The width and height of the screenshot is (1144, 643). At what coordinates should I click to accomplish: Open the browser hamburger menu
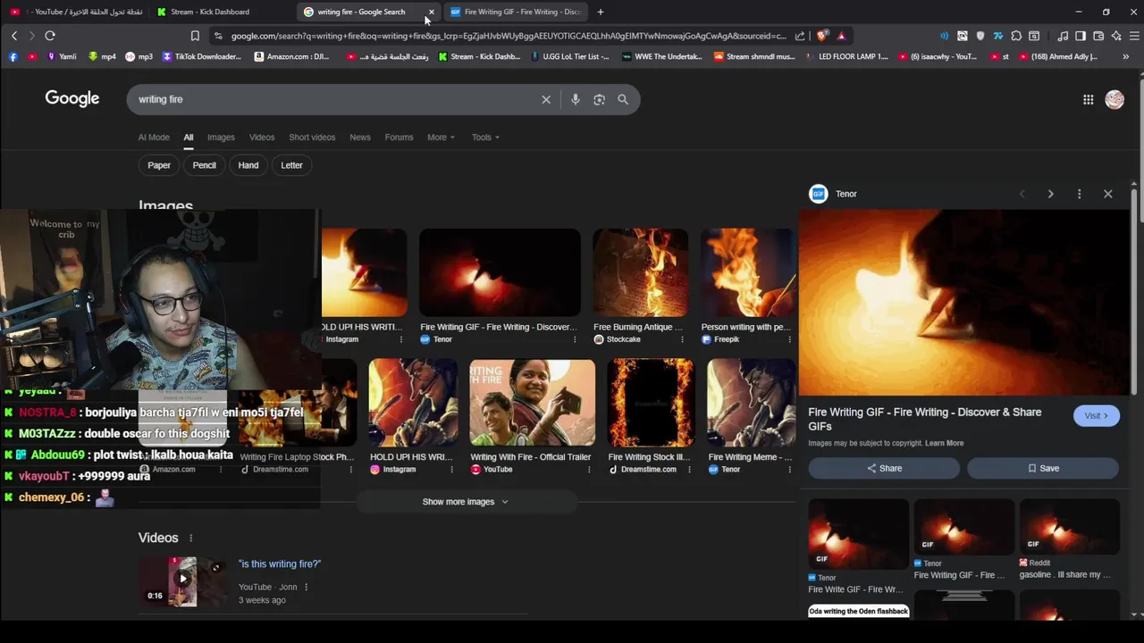[1134, 36]
